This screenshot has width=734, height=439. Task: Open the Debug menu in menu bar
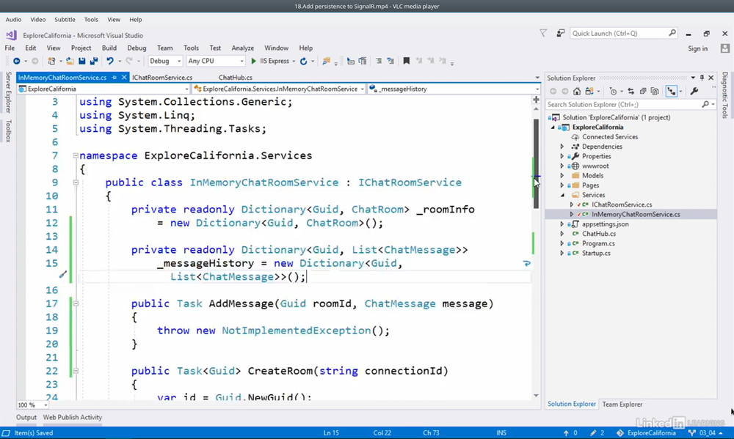(x=137, y=48)
